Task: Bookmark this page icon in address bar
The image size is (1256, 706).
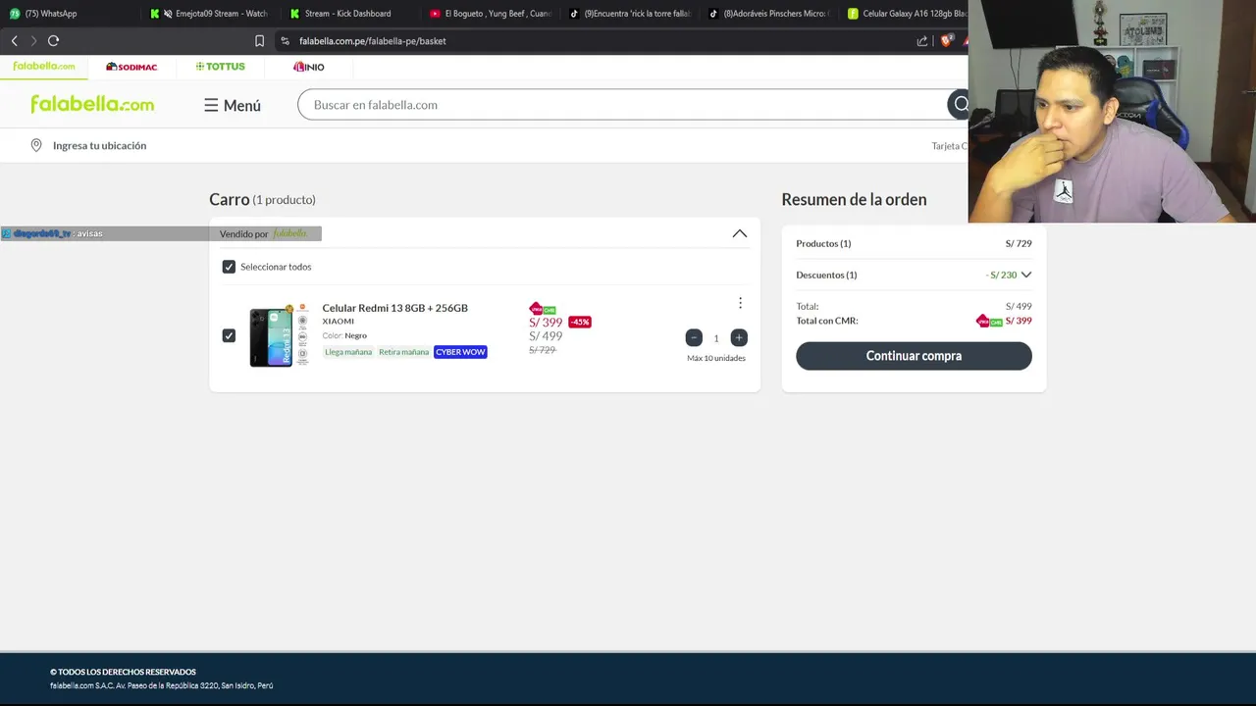Action: pyautogui.click(x=259, y=41)
